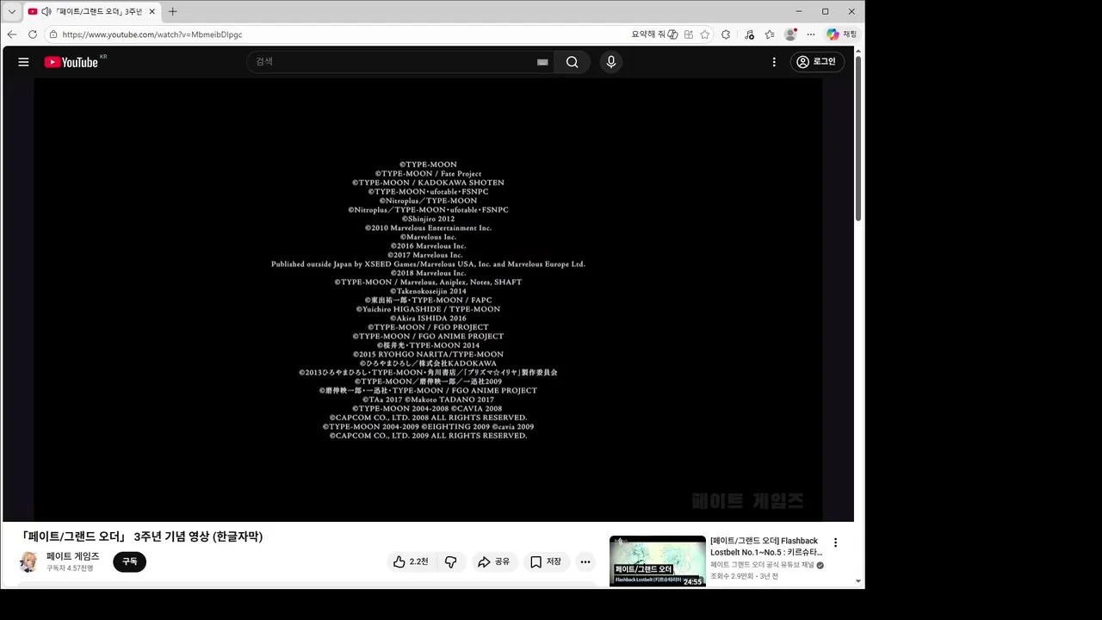Viewport: 1102px width, 620px height.
Task: View site info via lock icon
Action: click(x=53, y=34)
